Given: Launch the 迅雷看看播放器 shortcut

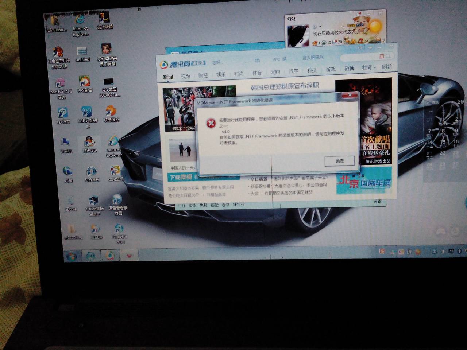Looking at the screenshot, I should coord(117,205).
